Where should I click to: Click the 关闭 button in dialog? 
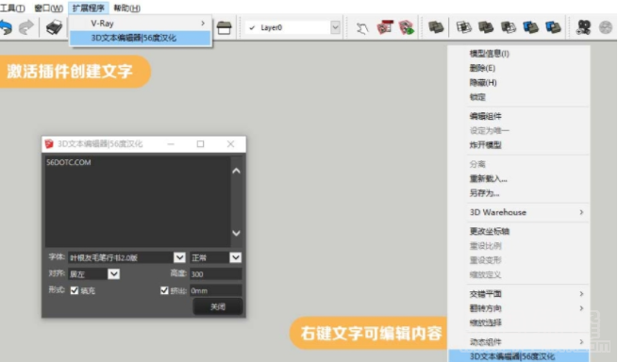click(218, 306)
